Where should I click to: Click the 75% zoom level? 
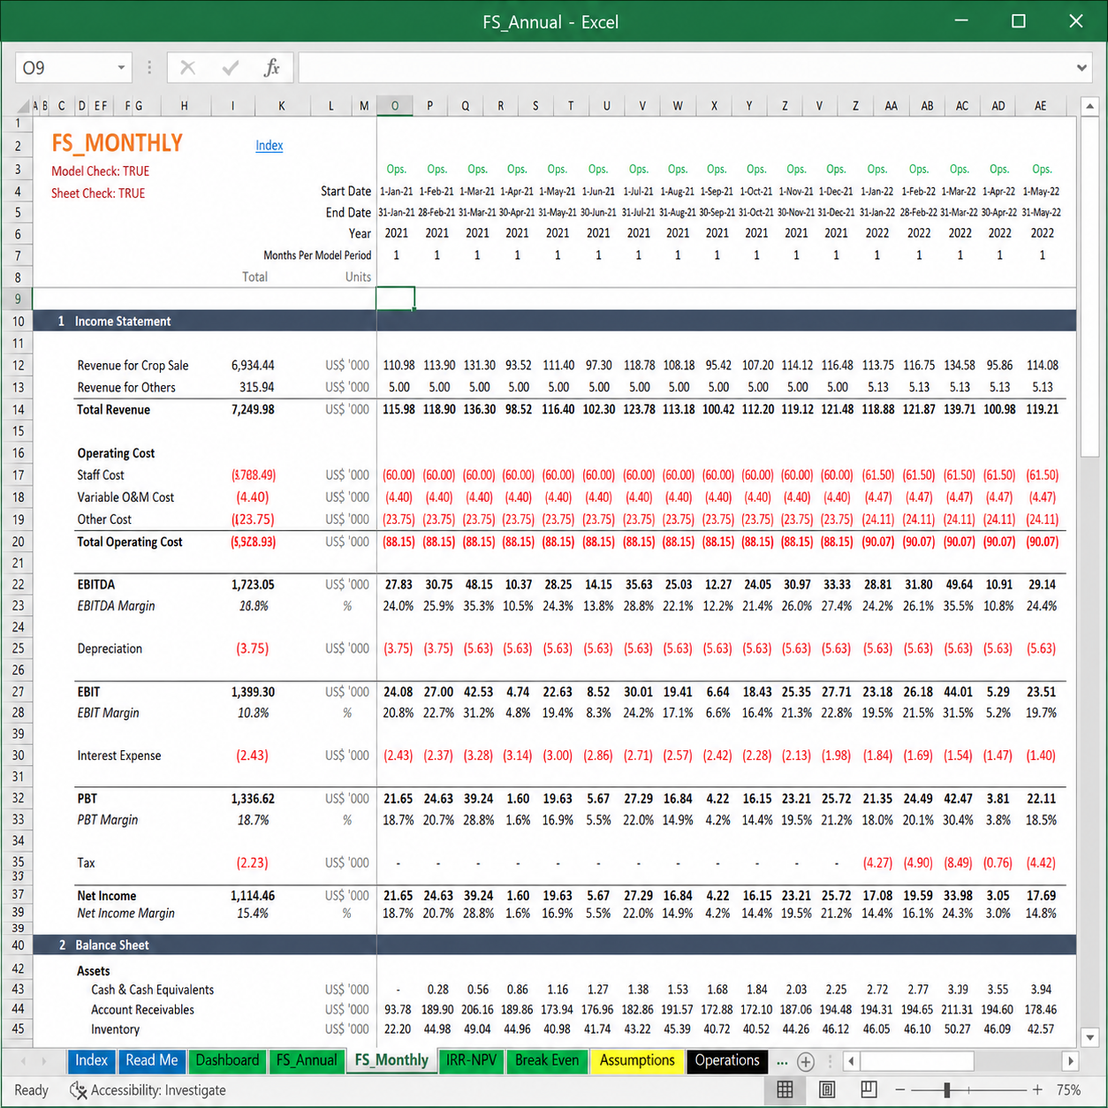point(1069,1089)
